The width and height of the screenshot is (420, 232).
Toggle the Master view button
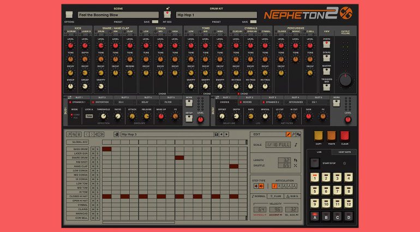pyautogui.click(x=327, y=71)
